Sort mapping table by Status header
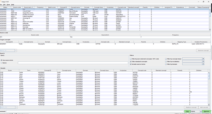 [x=5, y=7]
